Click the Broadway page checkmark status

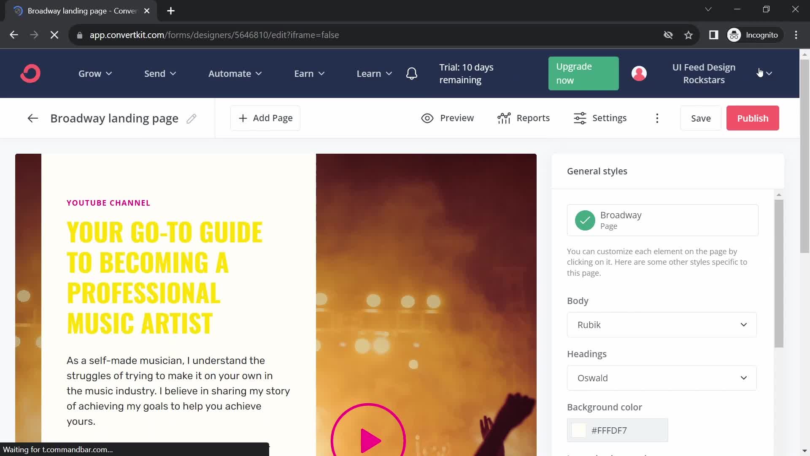point(584,220)
